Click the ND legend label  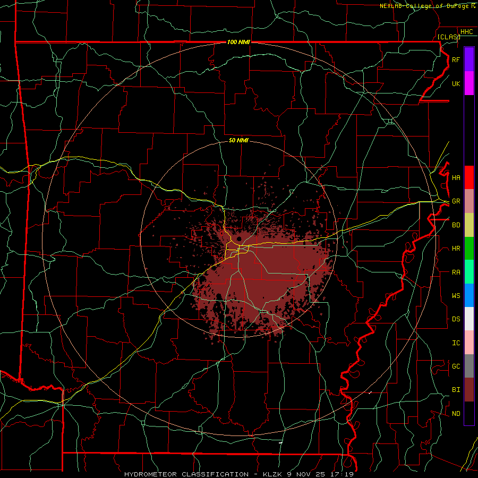456,413
